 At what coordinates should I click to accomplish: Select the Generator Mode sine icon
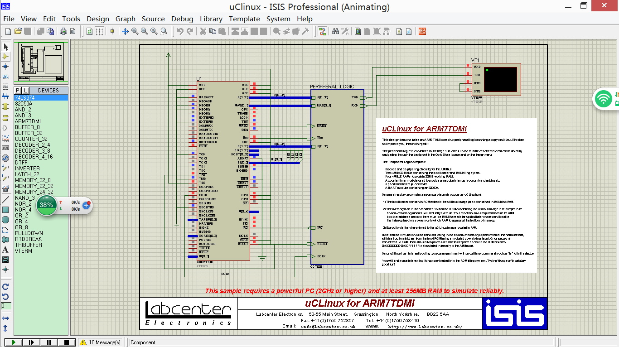5,158
